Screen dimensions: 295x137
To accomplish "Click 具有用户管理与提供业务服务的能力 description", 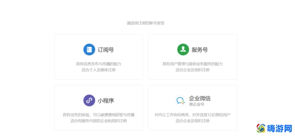I will point(192,64).
